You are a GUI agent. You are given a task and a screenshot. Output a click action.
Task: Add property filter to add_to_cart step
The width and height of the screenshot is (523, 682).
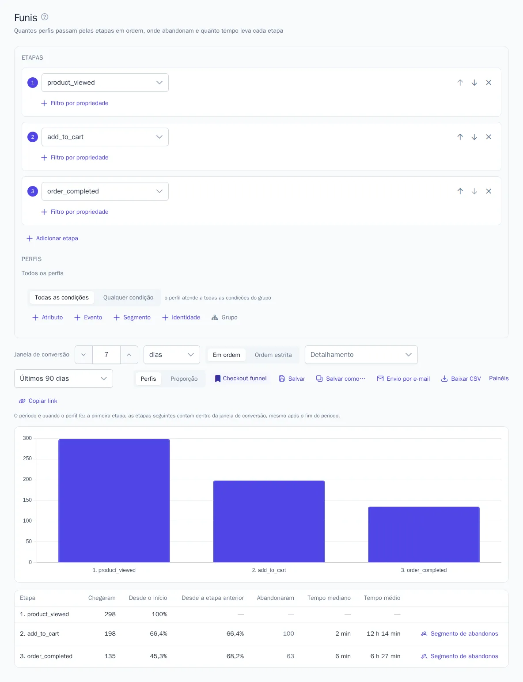pyautogui.click(x=75, y=158)
